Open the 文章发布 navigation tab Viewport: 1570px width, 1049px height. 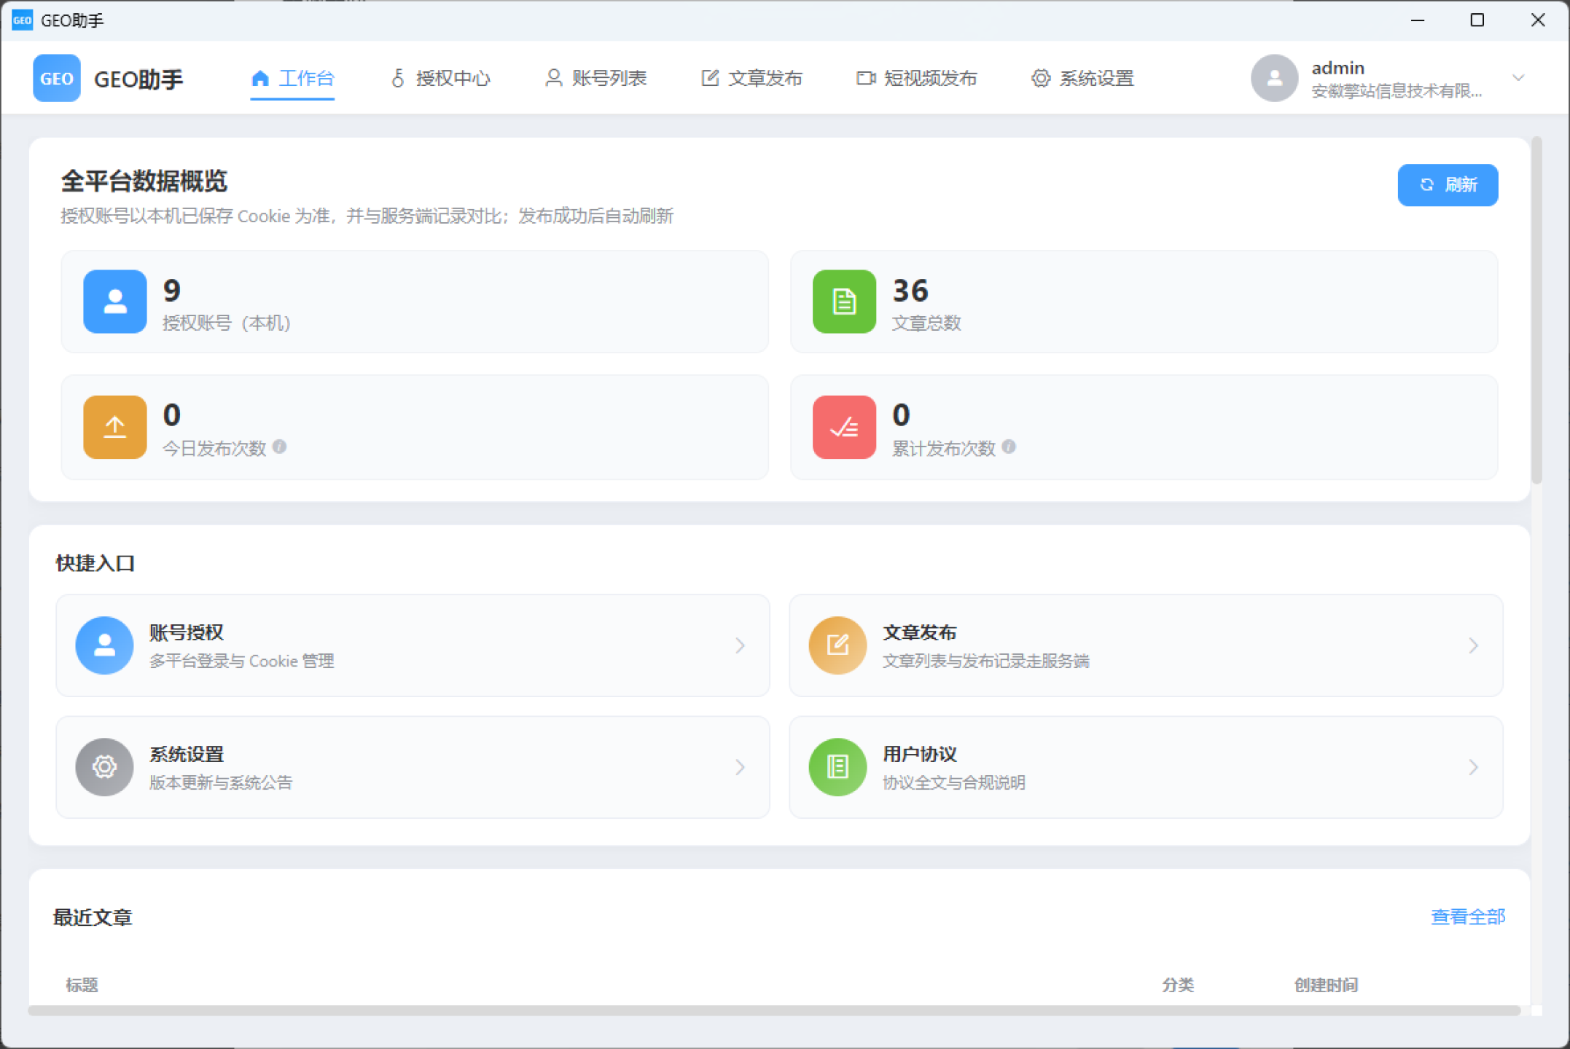click(x=751, y=78)
